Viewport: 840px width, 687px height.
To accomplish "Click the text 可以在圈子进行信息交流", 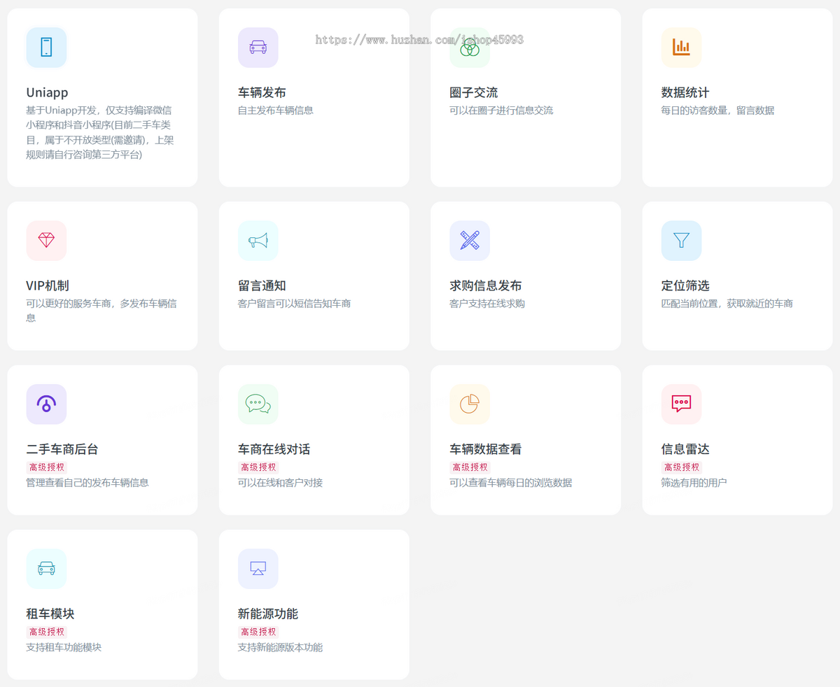I will click(501, 110).
